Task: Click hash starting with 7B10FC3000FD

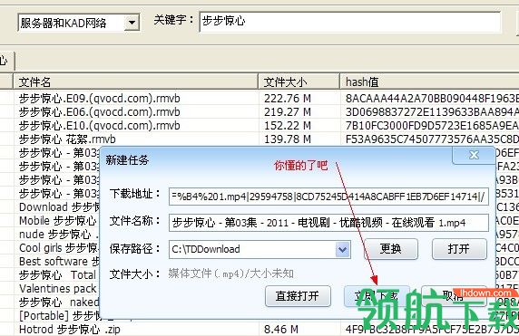Action: 432,126
